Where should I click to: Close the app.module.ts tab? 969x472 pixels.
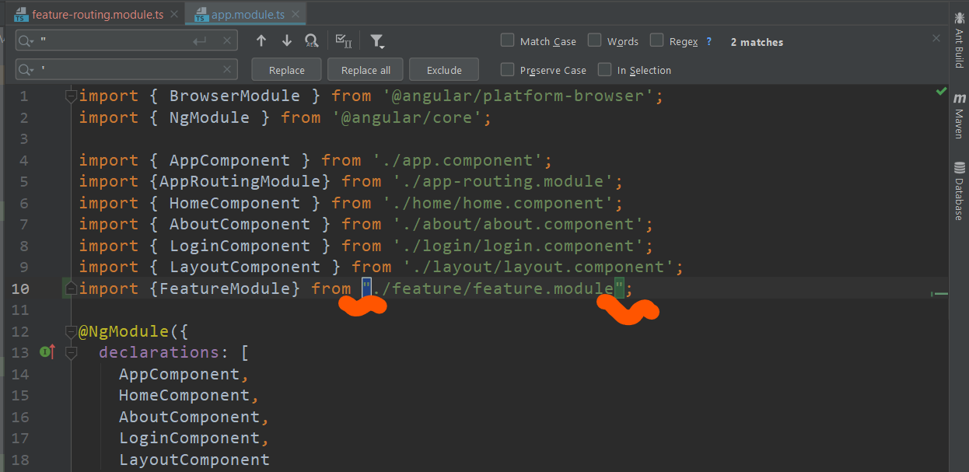(294, 15)
